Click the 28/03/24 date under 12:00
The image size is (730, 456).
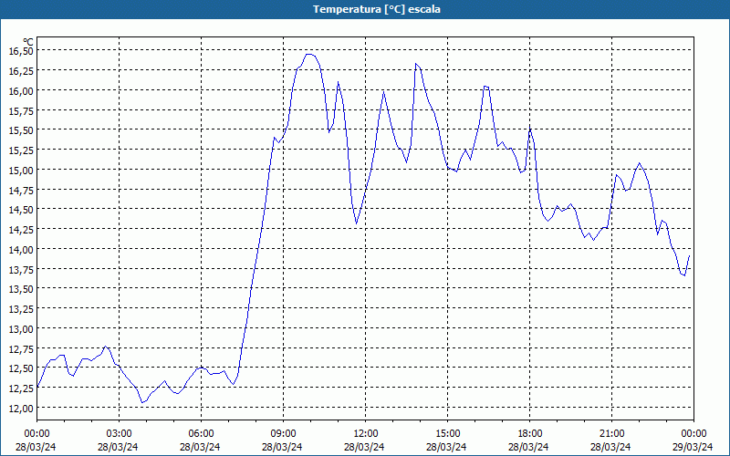tap(364, 447)
